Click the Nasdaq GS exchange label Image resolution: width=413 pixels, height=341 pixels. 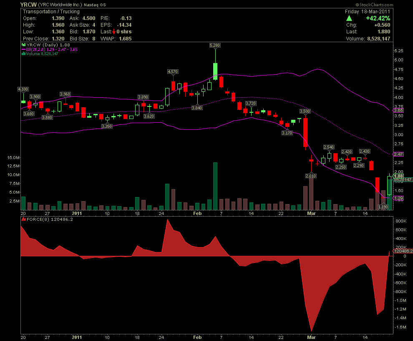pyautogui.click(x=95, y=5)
